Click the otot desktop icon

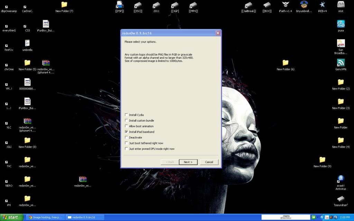tap(341, 7)
